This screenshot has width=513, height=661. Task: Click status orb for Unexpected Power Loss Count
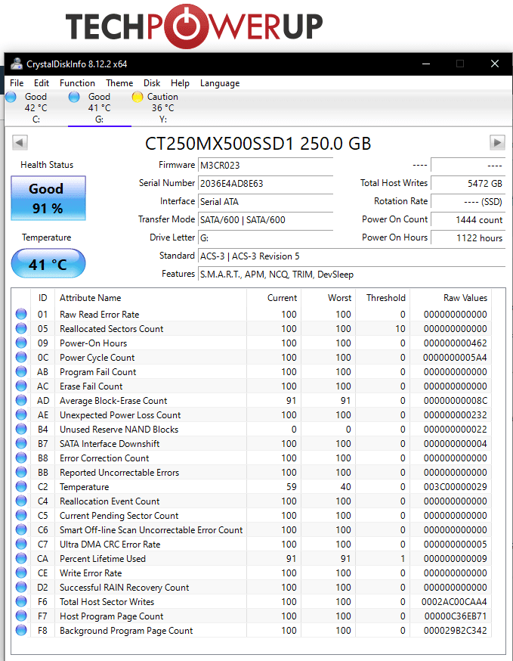point(21,414)
